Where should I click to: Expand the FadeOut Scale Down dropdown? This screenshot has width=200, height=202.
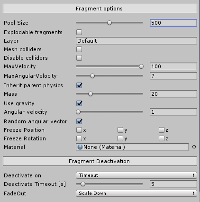pos(136,193)
